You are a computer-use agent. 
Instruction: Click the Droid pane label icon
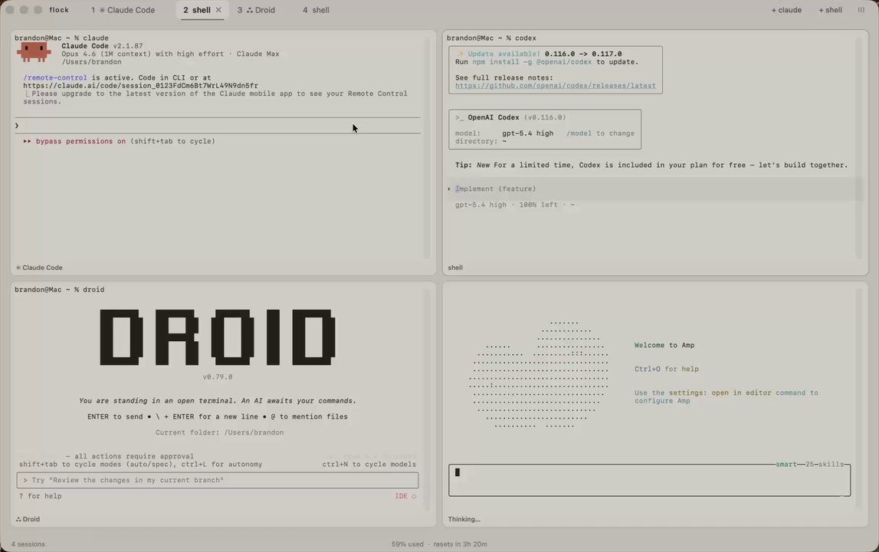pos(18,520)
